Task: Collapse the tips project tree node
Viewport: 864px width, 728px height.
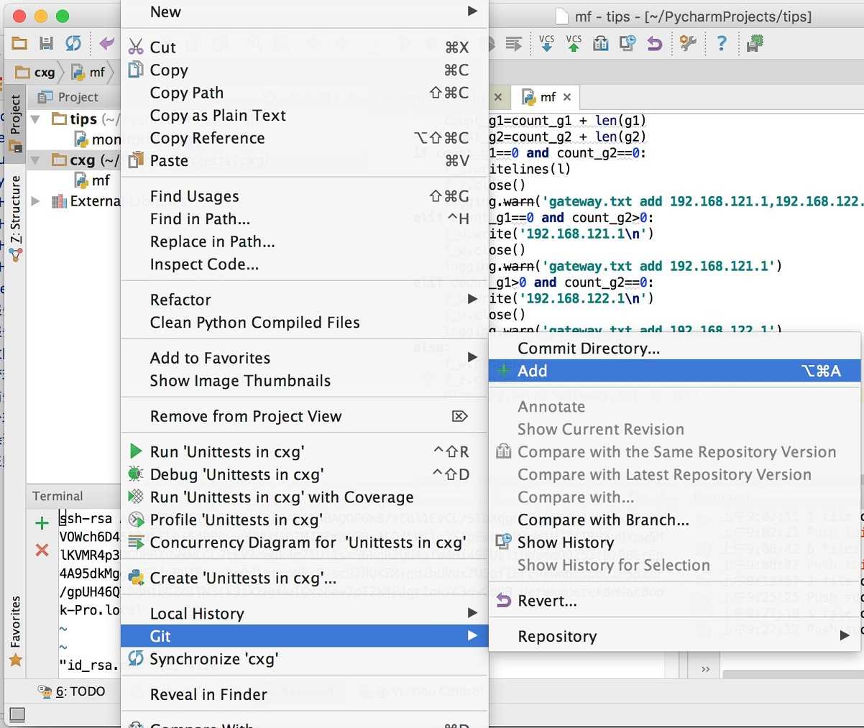Action: [35, 119]
